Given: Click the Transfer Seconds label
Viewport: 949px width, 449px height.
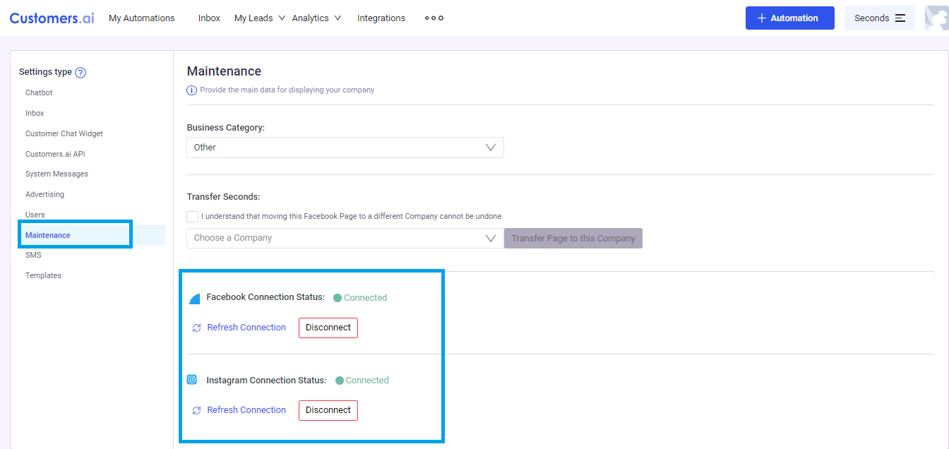Looking at the screenshot, I should point(223,197).
